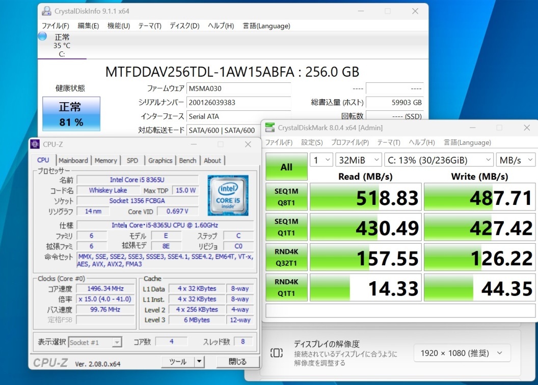Click the sequential read result 518.83
This screenshot has height=385, width=538.
coord(366,197)
